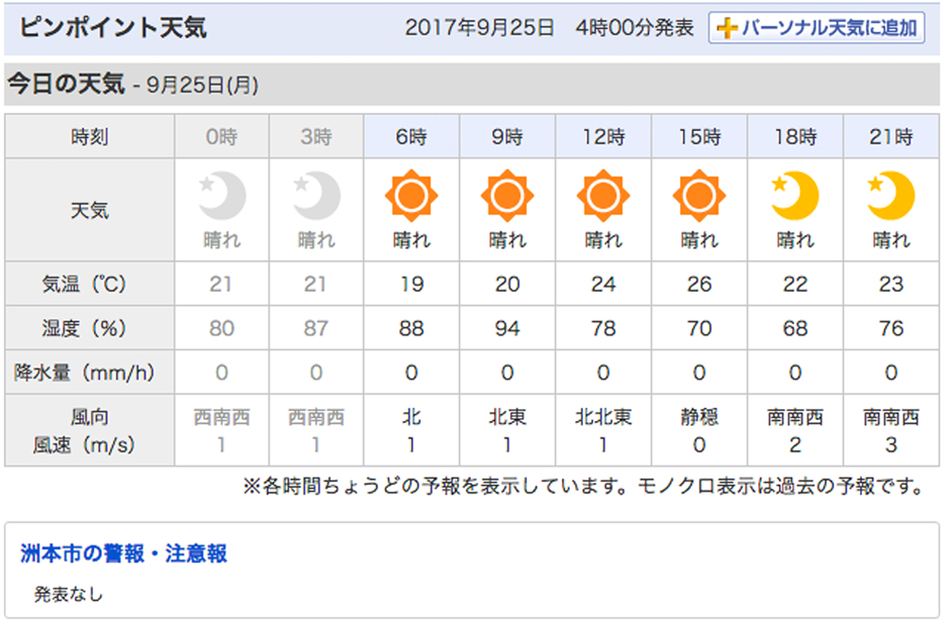Click the 今日の天気 section header
The image size is (943, 630).
pyautogui.click(x=66, y=85)
